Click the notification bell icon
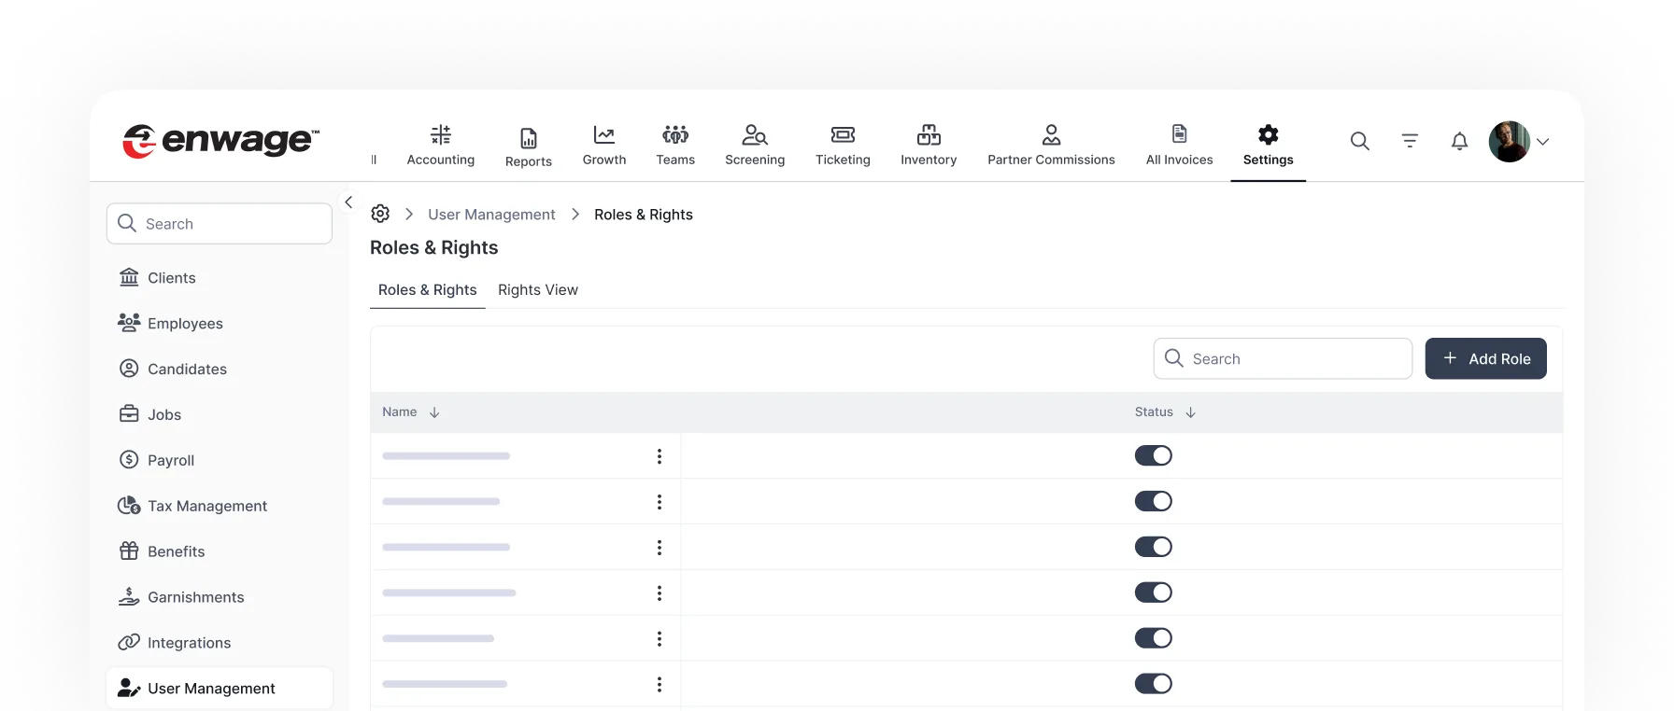 [x=1459, y=141]
